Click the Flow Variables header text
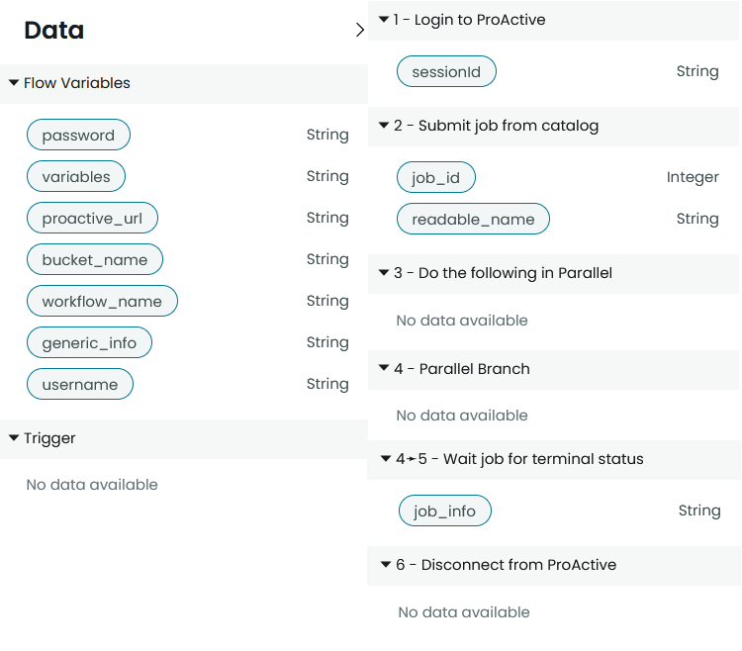Screen dimensions: 742x651 (x=77, y=83)
